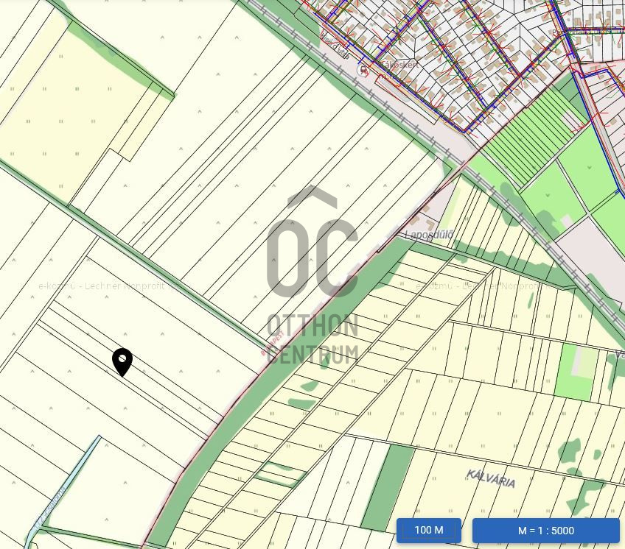Select the light blue IV.-csatorna canal label

click(x=50, y=509)
